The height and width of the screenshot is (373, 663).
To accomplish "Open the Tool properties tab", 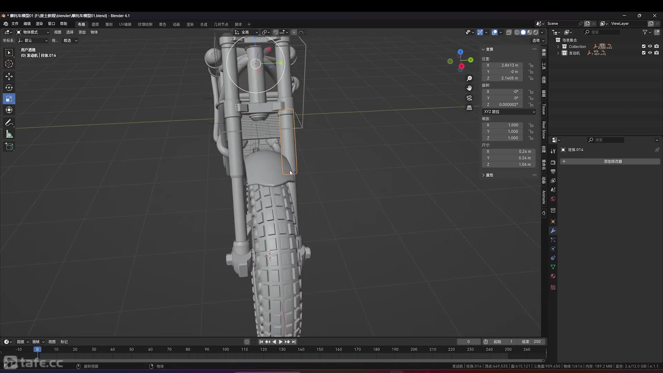I will pos(553,151).
